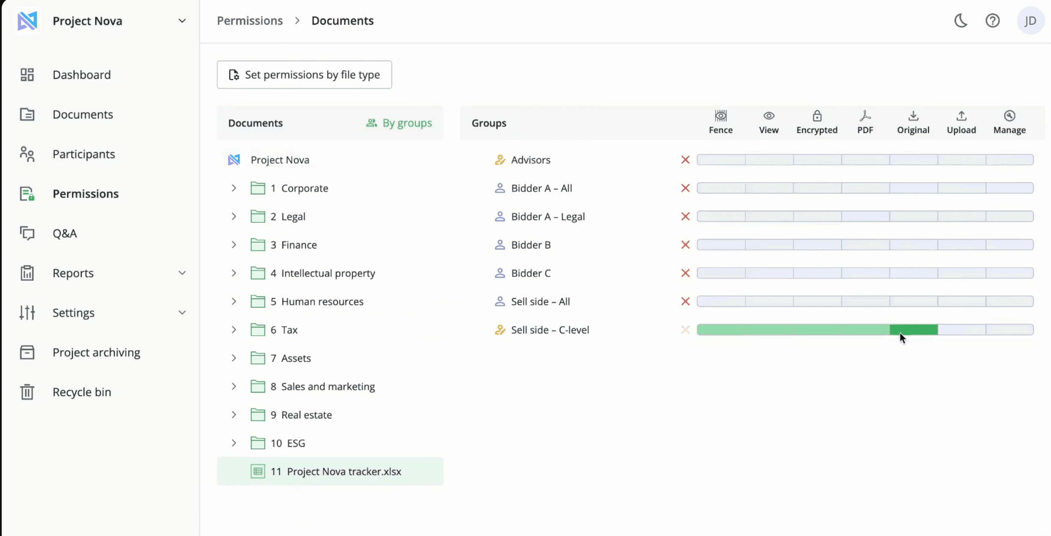Screen dimensions: 1051x536
Task: Select the 10 ESG folder row
Action: click(x=288, y=443)
